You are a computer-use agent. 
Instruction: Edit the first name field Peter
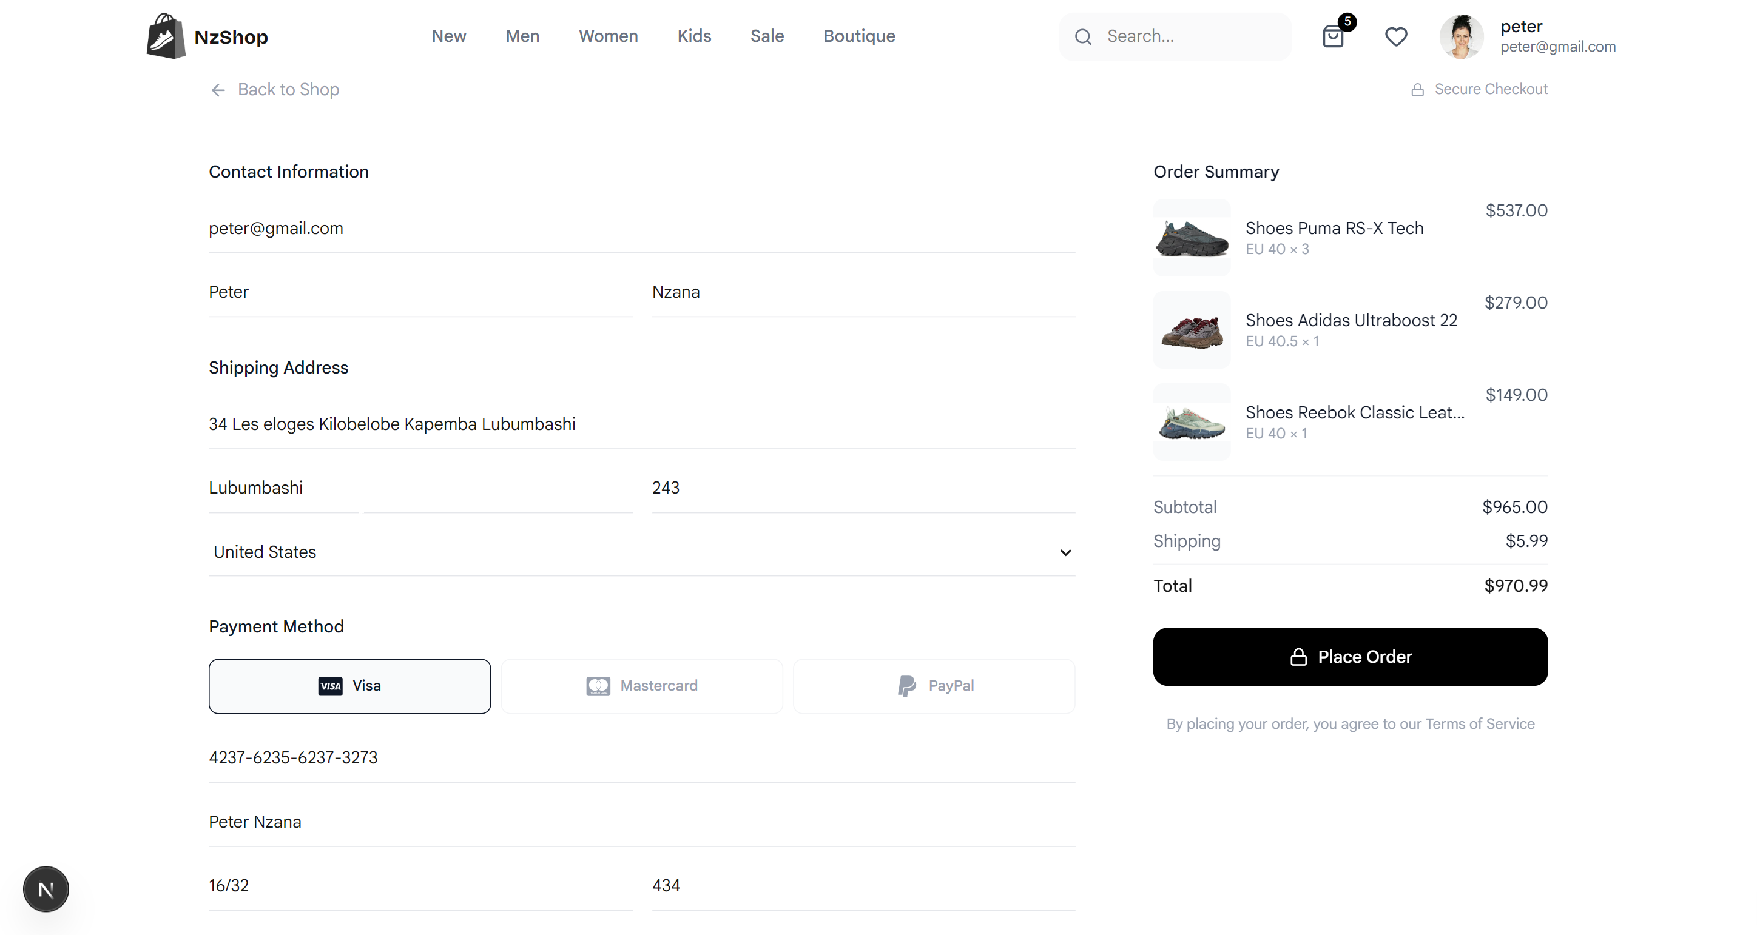click(420, 292)
